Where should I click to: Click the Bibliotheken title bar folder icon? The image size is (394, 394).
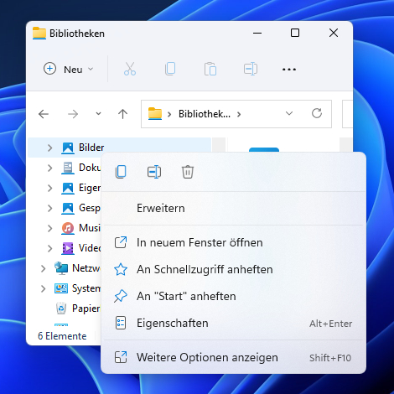coord(39,34)
